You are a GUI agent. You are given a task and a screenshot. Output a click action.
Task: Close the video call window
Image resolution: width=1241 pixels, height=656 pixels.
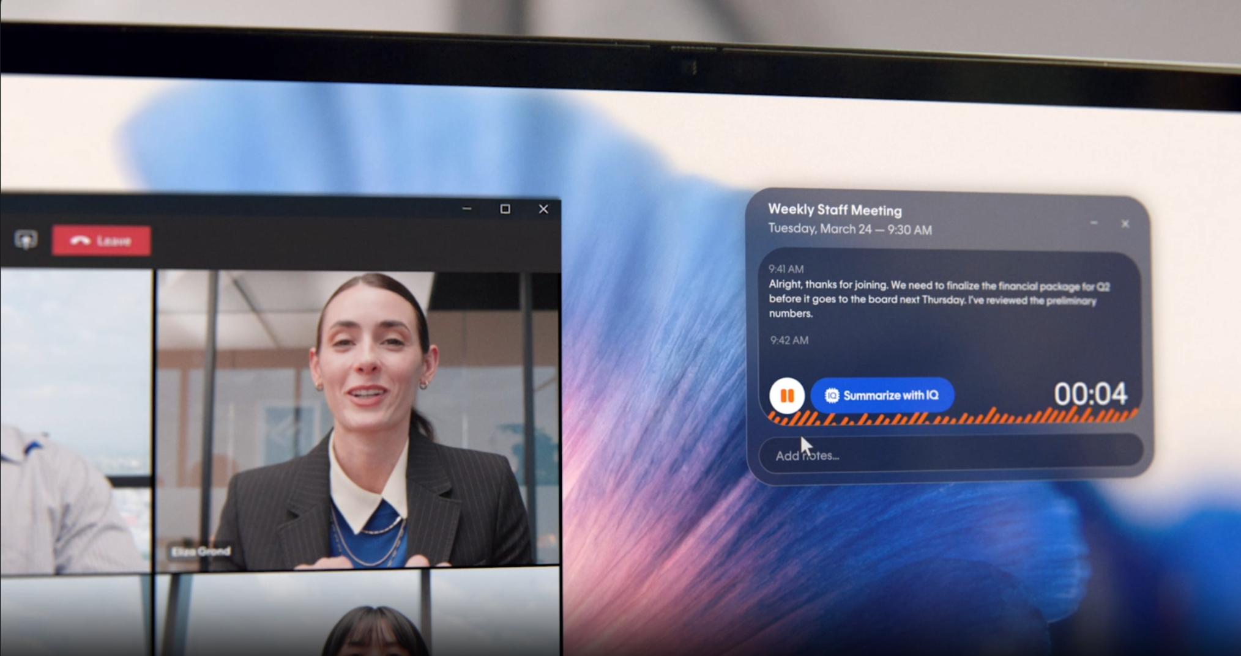(543, 209)
